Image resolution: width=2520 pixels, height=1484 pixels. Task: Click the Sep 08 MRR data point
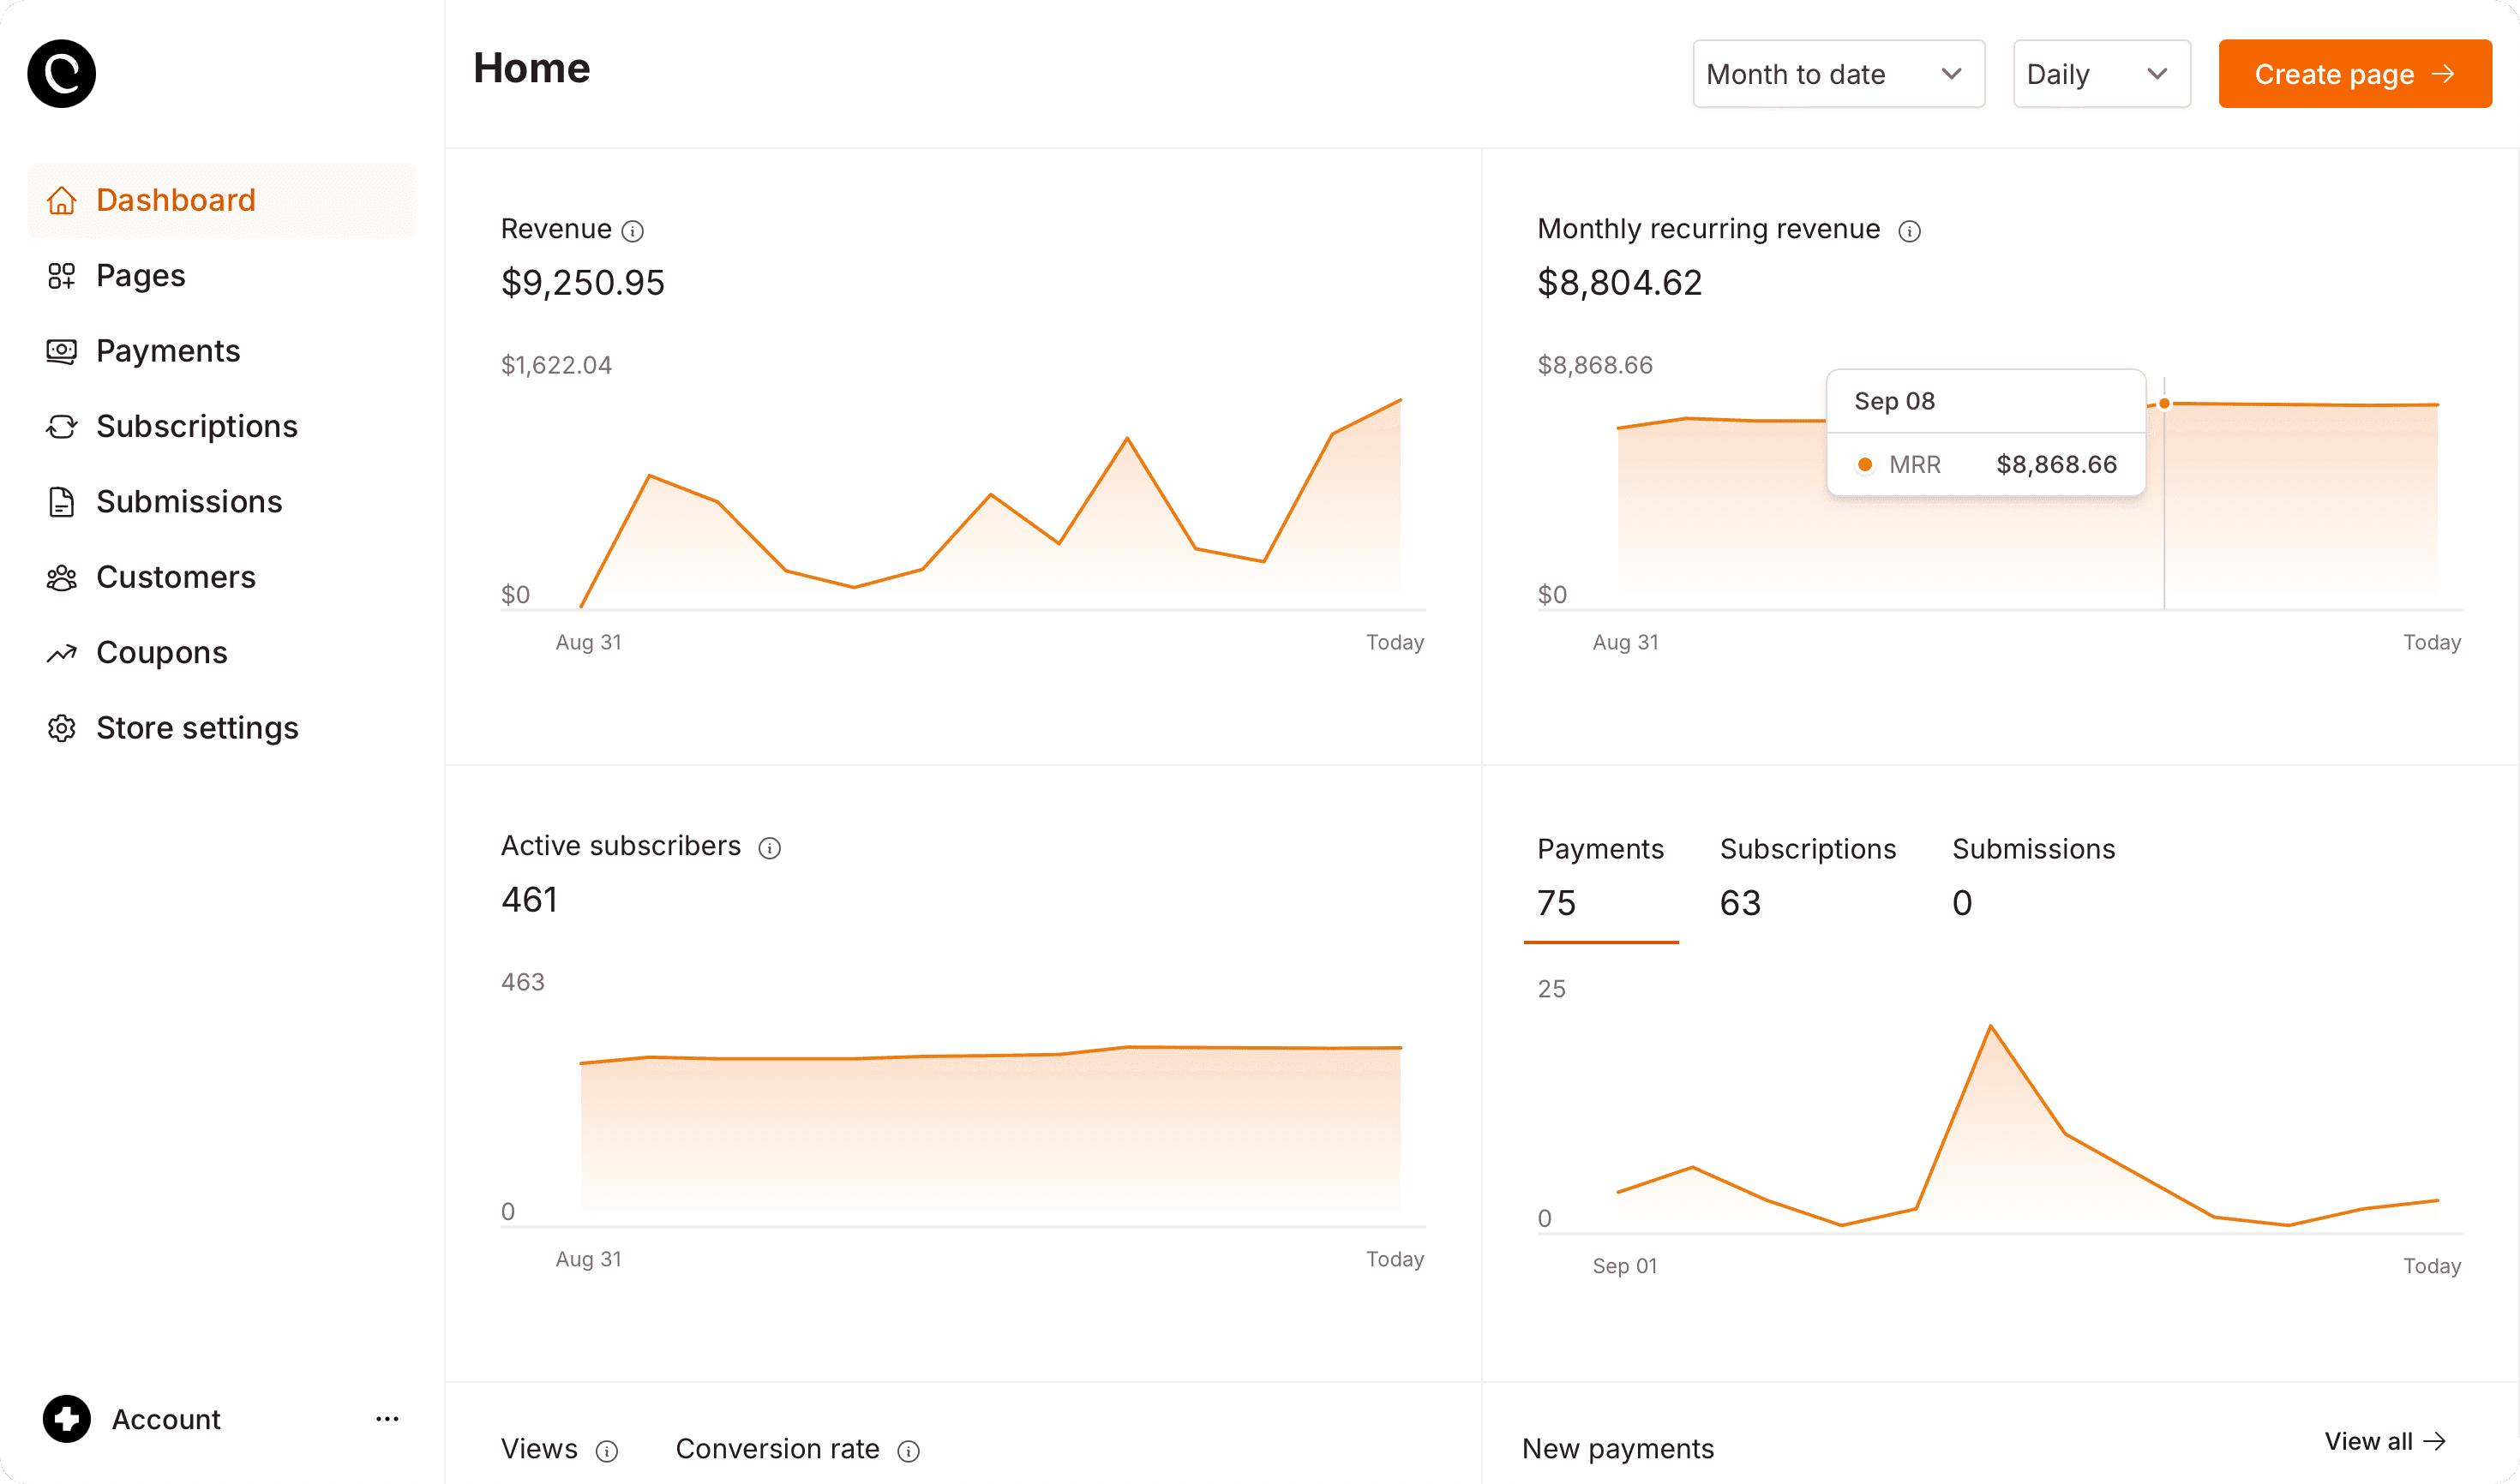coord(2164,404)
